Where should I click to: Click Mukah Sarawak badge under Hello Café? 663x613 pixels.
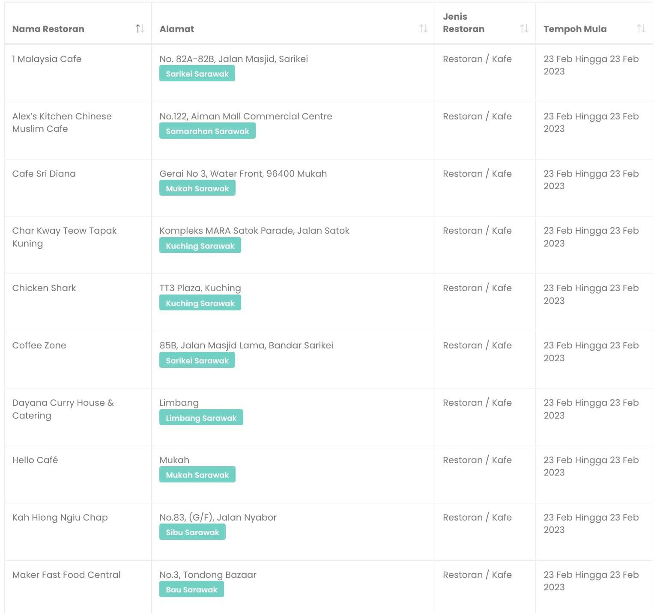pos(197,475)
